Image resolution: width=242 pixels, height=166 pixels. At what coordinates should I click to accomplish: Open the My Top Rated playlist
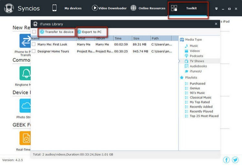(200, 102)
